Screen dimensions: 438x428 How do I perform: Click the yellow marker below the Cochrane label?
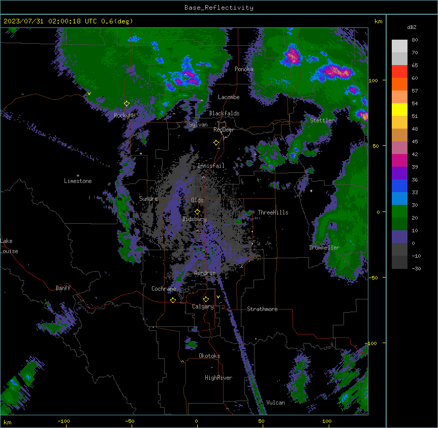(x=173, y=300)
